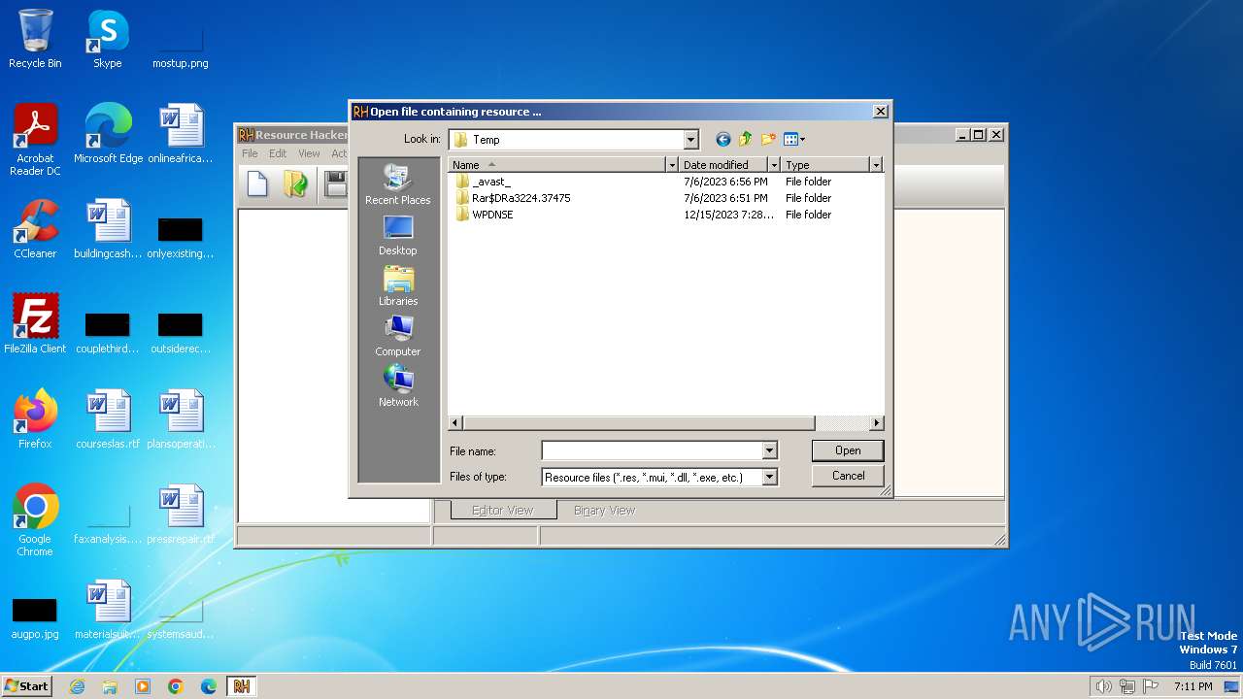Expand the File name dropdown arrow
Screen dimensions: 1243x699
click(x=769, y=450)
